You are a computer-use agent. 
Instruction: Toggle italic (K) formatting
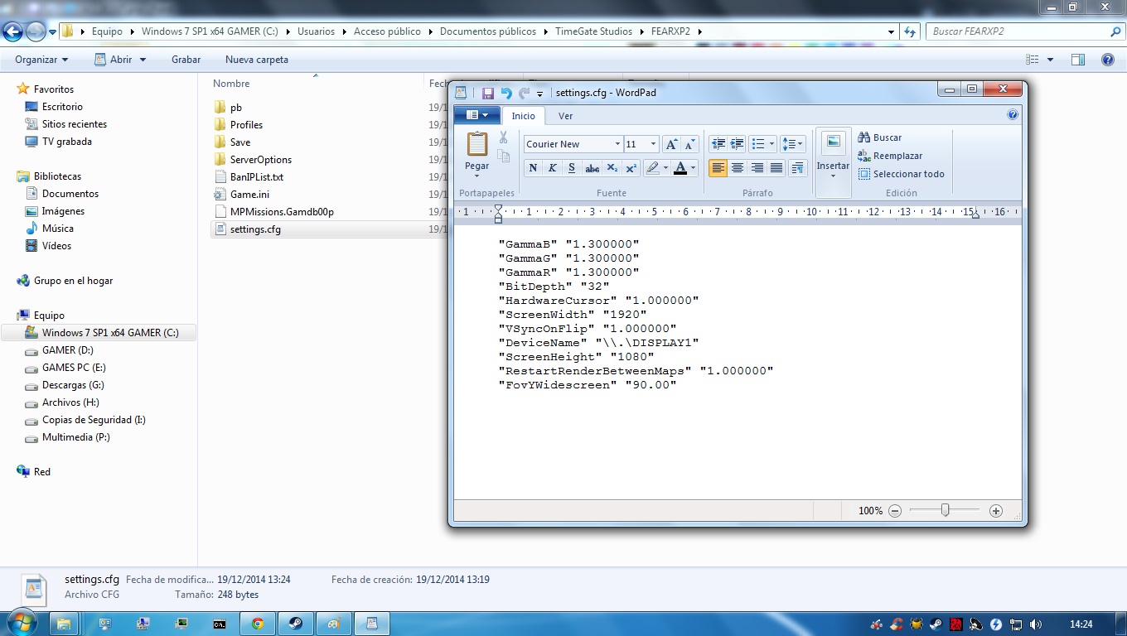(x=552, y=168)
